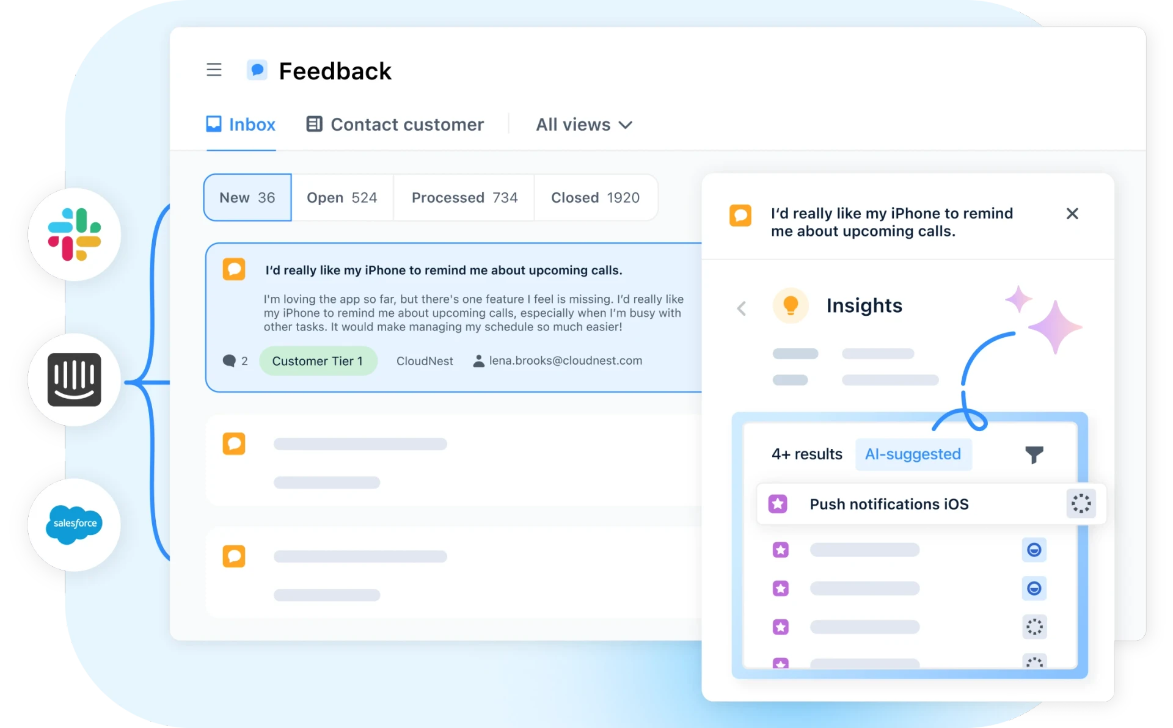Click the Push notifications iOS settings icon
1173x728 pixels.
[1079, 504]
